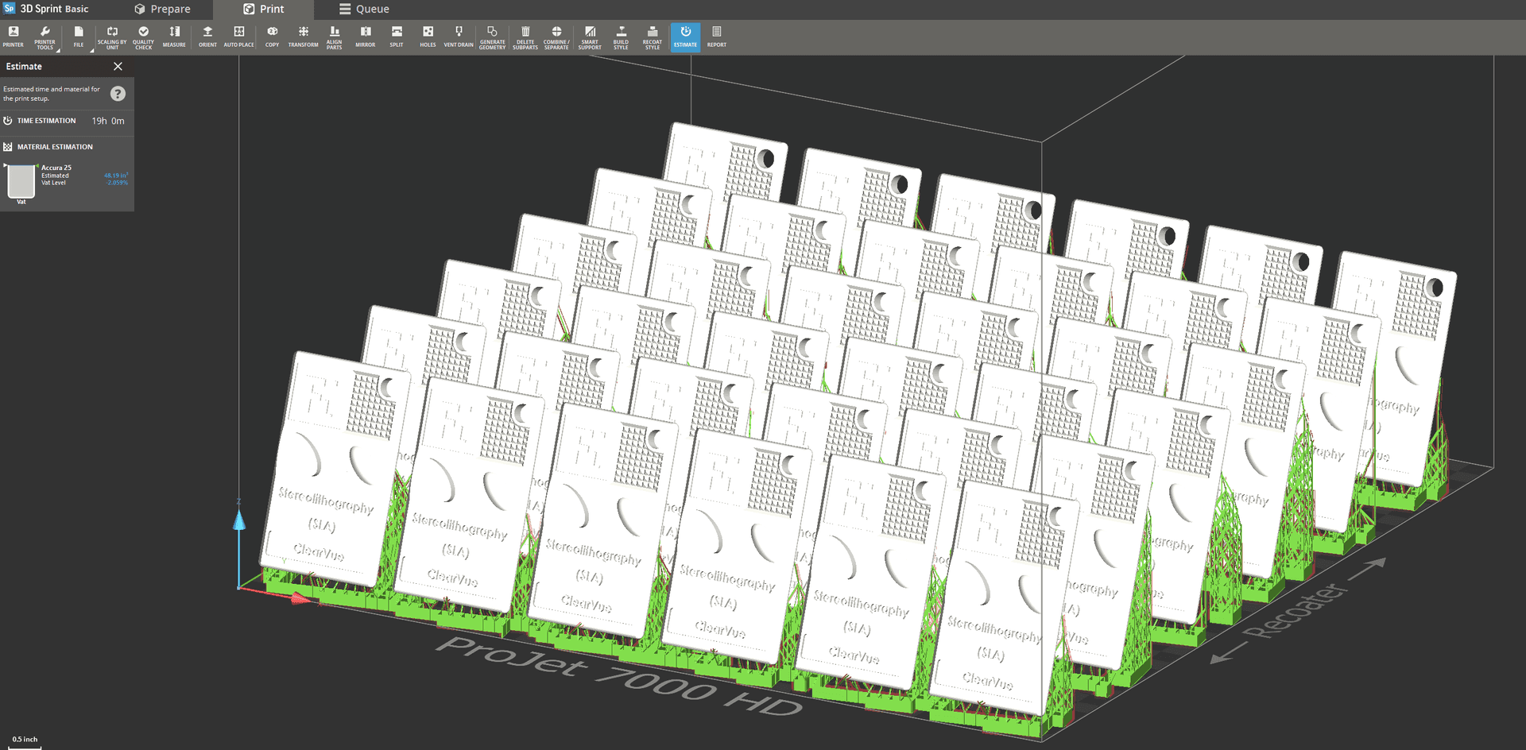Switch to the Print tab

[x=264, y=10]
